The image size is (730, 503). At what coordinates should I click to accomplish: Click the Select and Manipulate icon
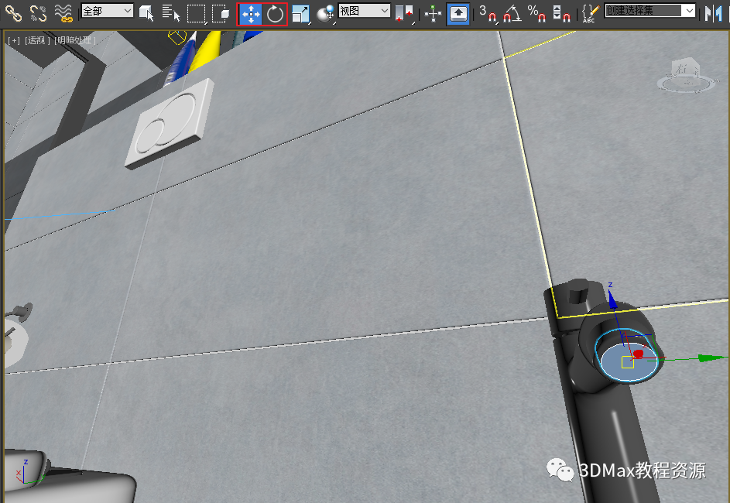coord(433,14)
